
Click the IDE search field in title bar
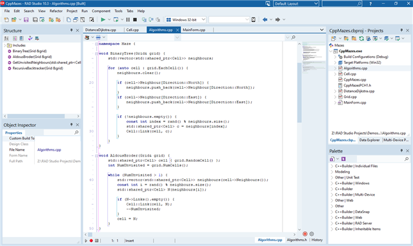click(x=341, y=4)
